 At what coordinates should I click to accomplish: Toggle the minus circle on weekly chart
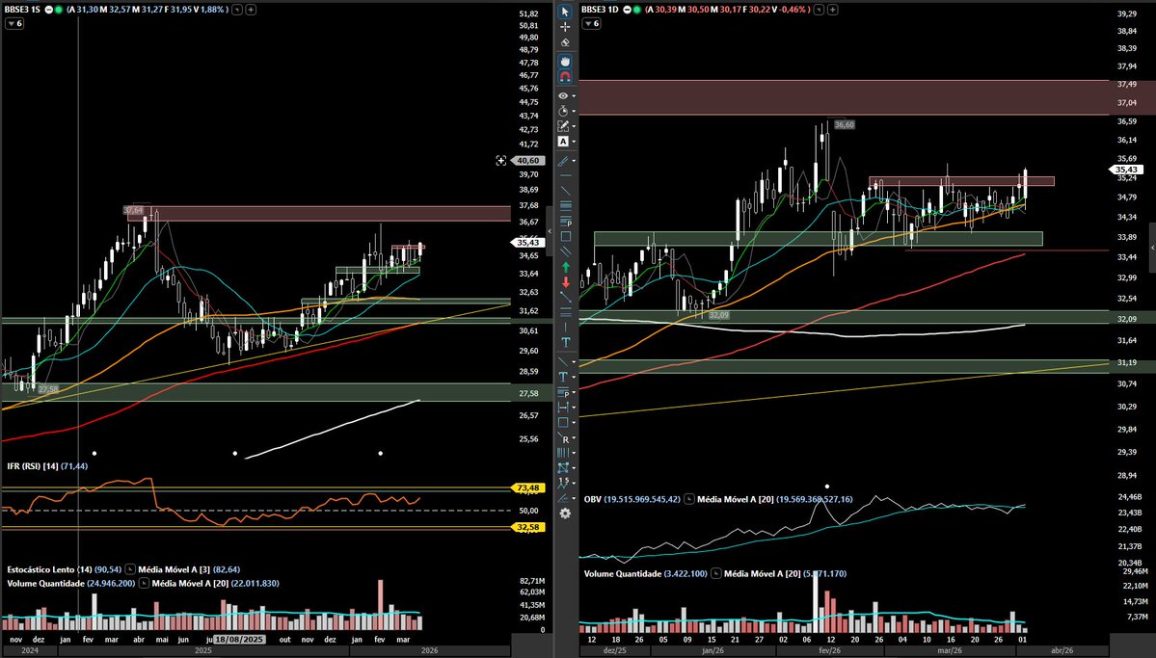click(48, 10)
